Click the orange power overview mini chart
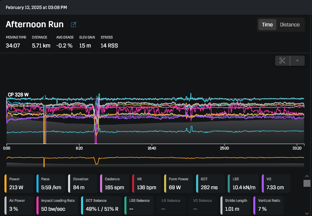 155,161
